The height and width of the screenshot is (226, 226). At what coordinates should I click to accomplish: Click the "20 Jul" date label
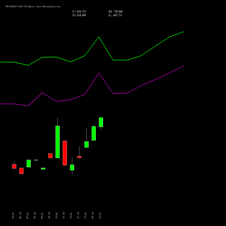point(93,216)
